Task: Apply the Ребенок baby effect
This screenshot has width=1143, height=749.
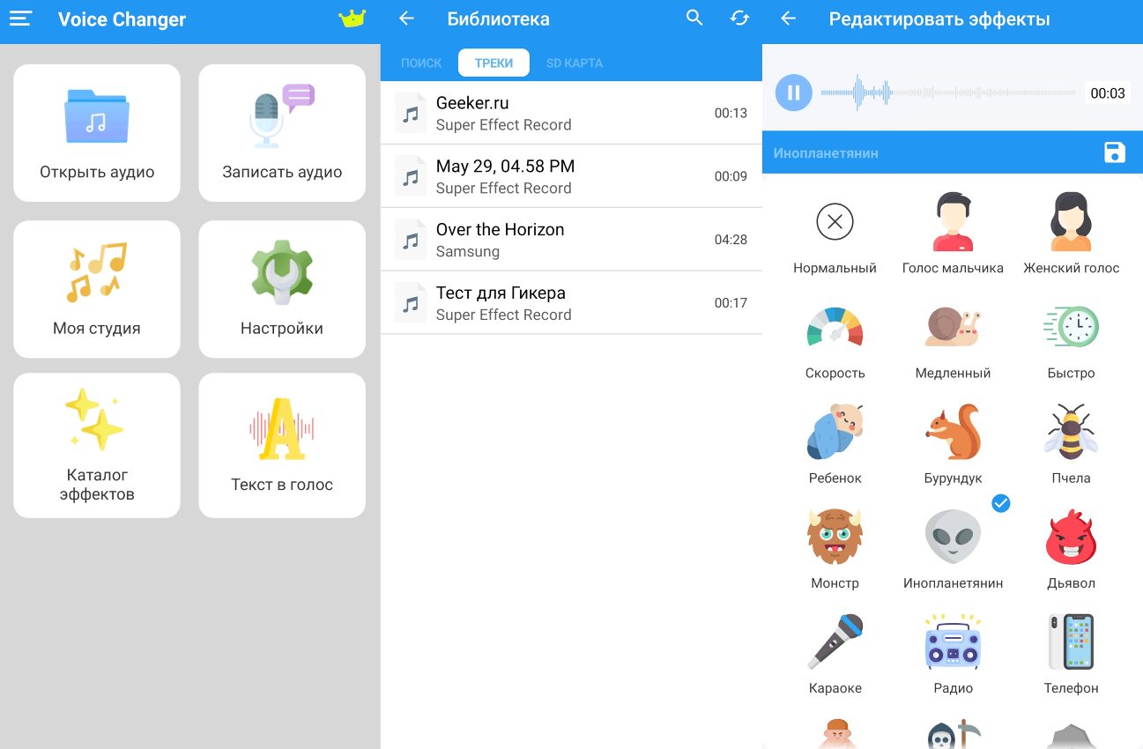Action: [x=835, y=445]
